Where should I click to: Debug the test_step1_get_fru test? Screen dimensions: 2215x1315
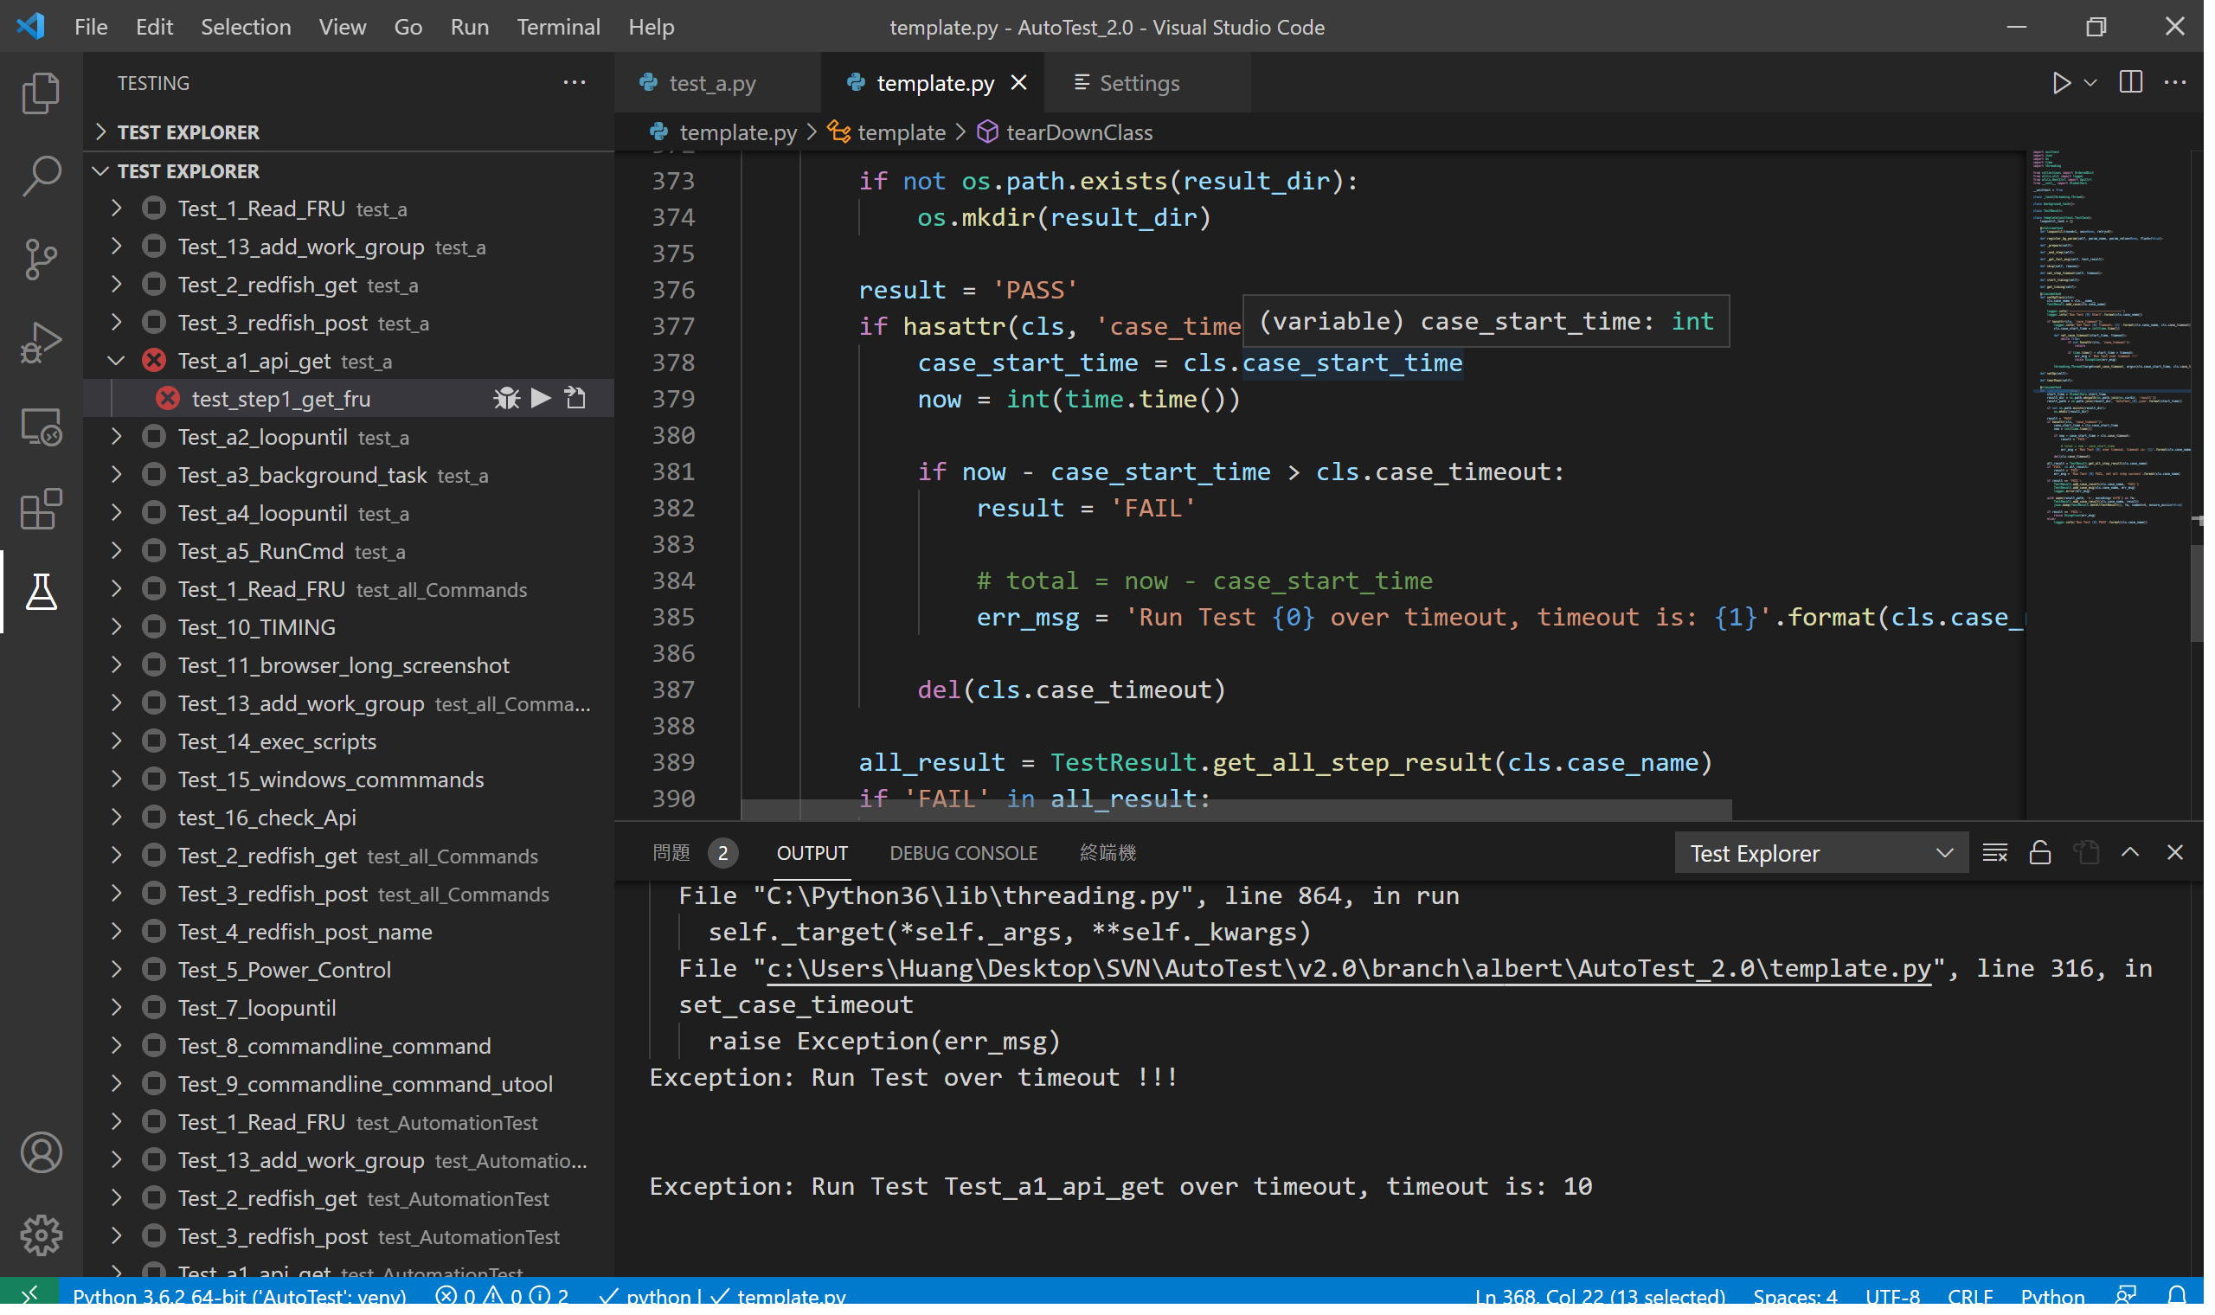505,398
